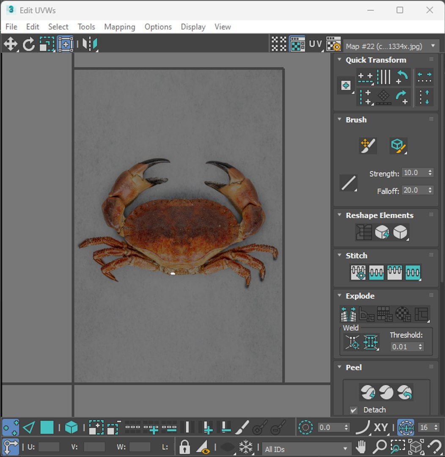Open the Select menu

(x=58, y=27)
